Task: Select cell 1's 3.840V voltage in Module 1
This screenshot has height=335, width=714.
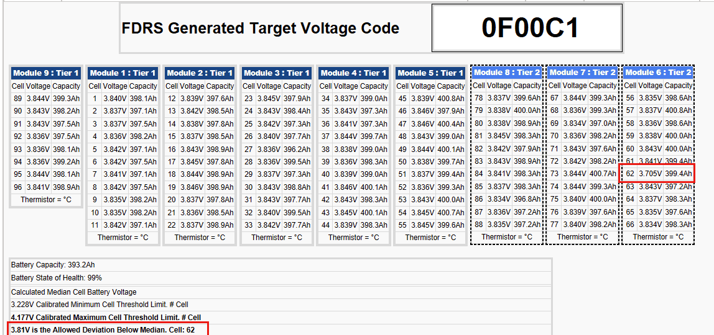Action: pyautogui.click(x=115, y=98)
